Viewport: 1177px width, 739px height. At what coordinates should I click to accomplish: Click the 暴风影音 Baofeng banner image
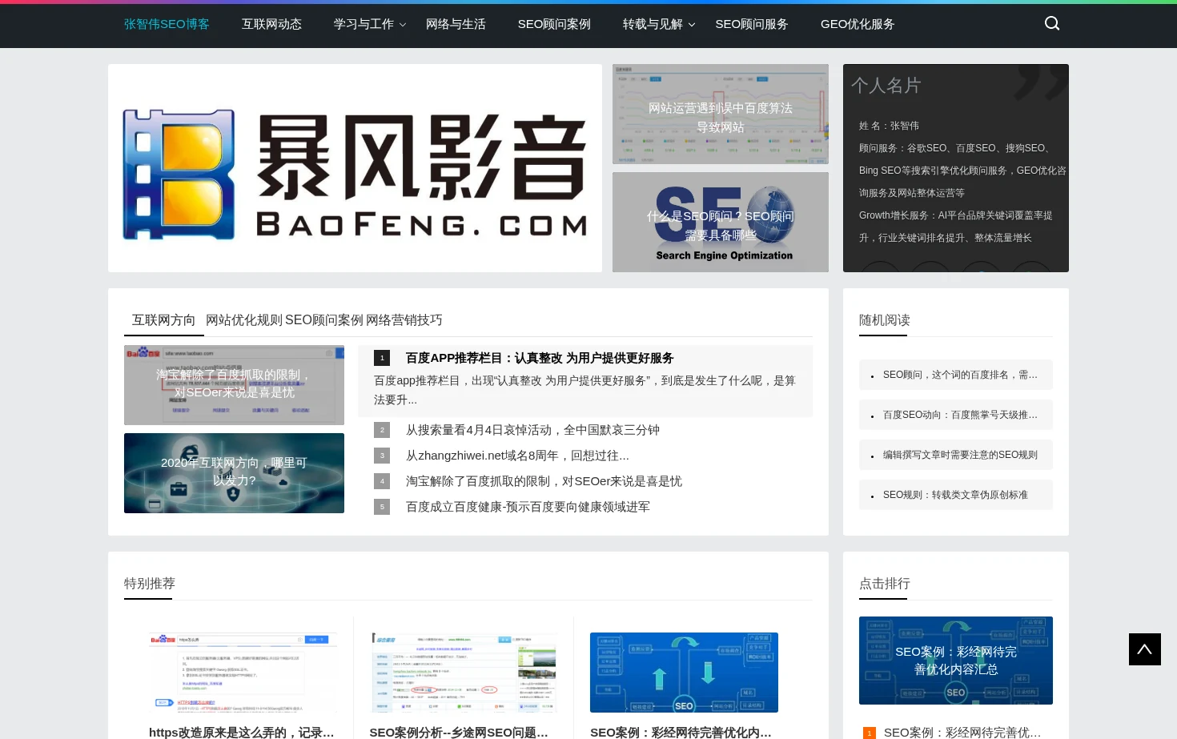355,168
